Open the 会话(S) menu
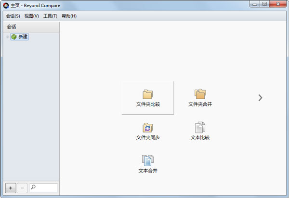Screen dimensions: 289x198 [x=13, y=16]
